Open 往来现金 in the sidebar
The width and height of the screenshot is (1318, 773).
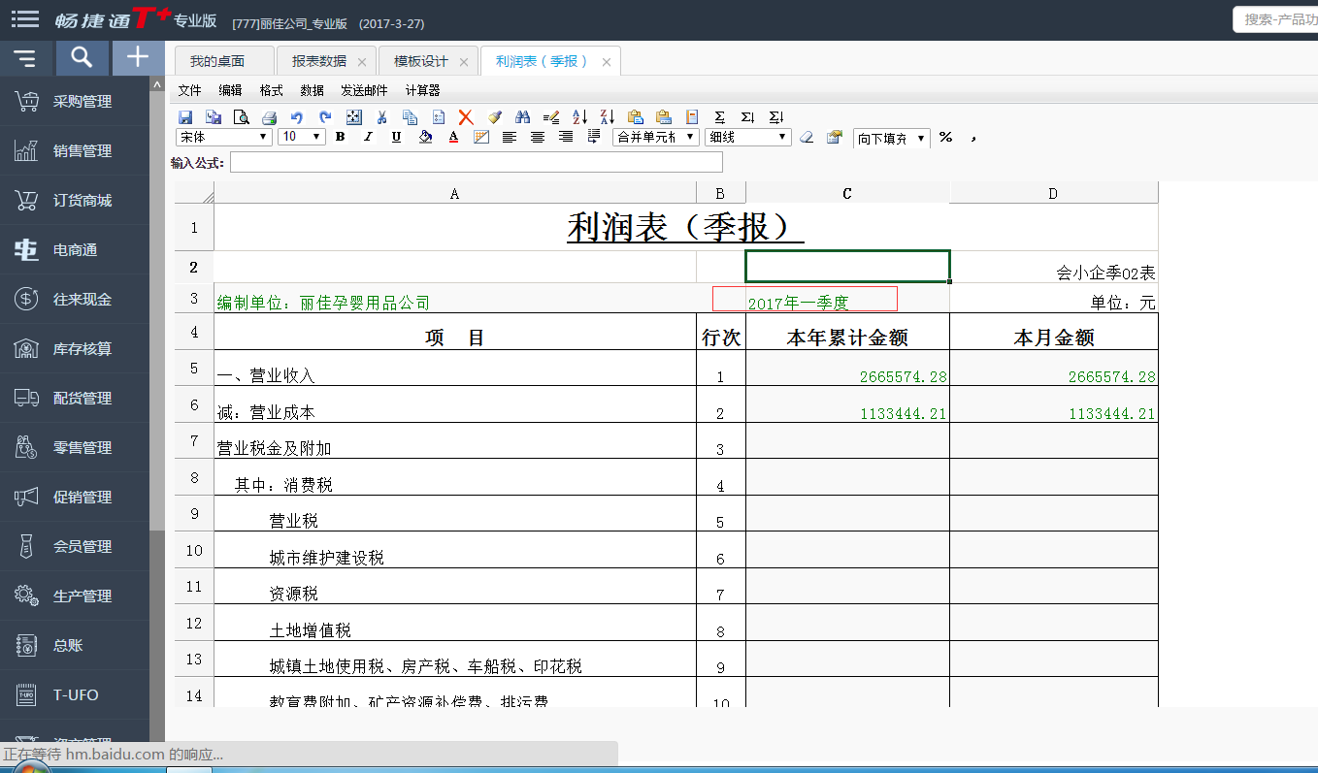click(75, 299)
